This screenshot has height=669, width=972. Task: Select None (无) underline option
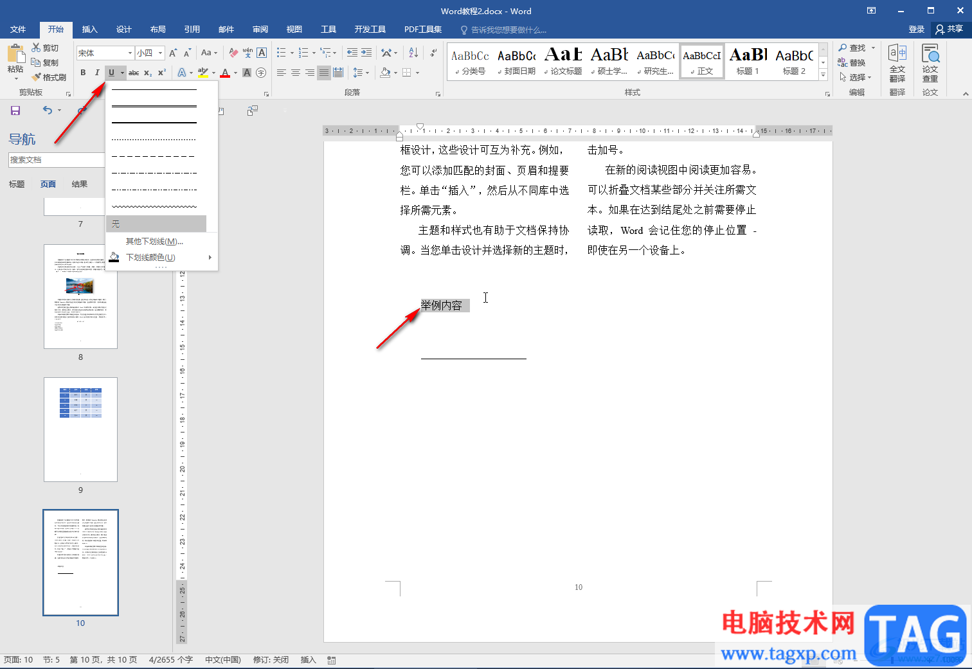click(156, 224)
